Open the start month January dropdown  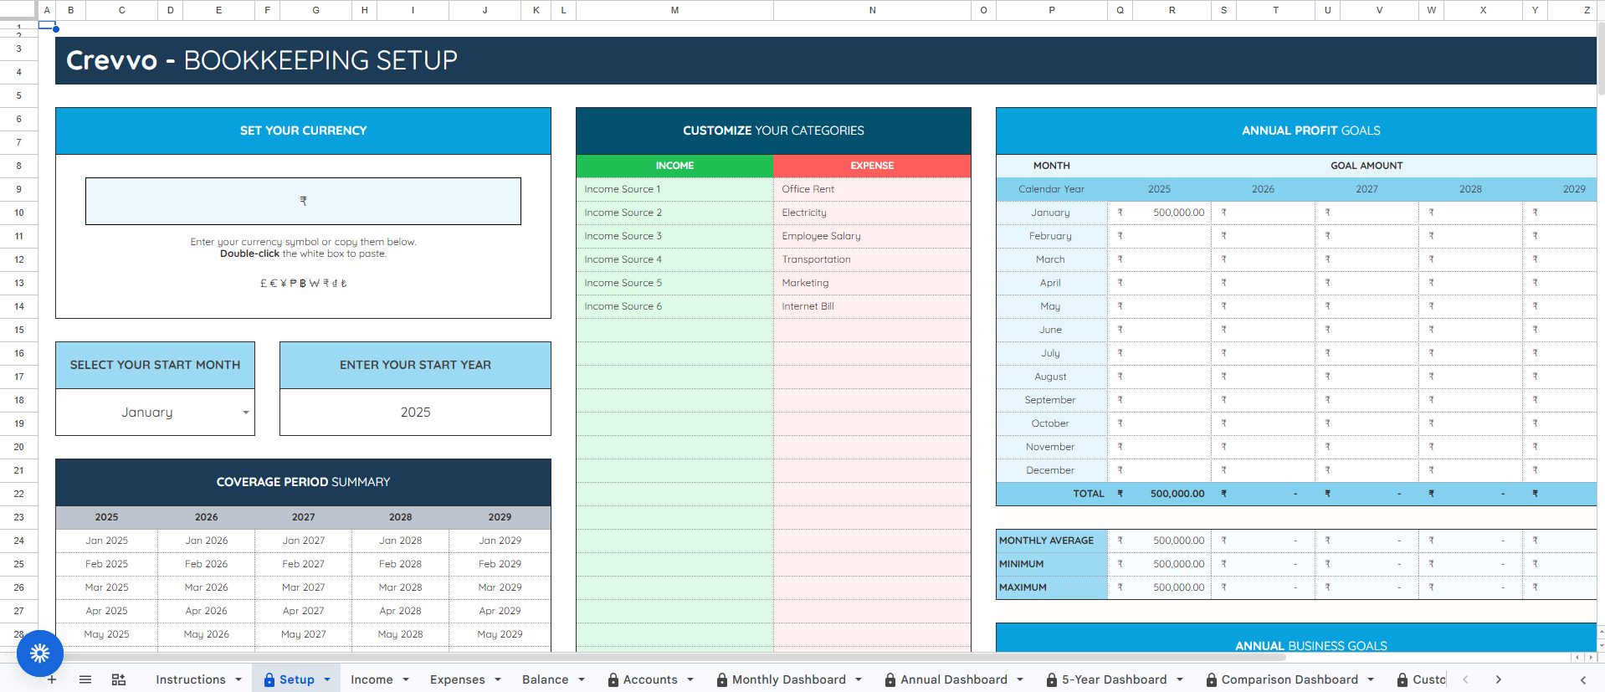tap(246, 413)
